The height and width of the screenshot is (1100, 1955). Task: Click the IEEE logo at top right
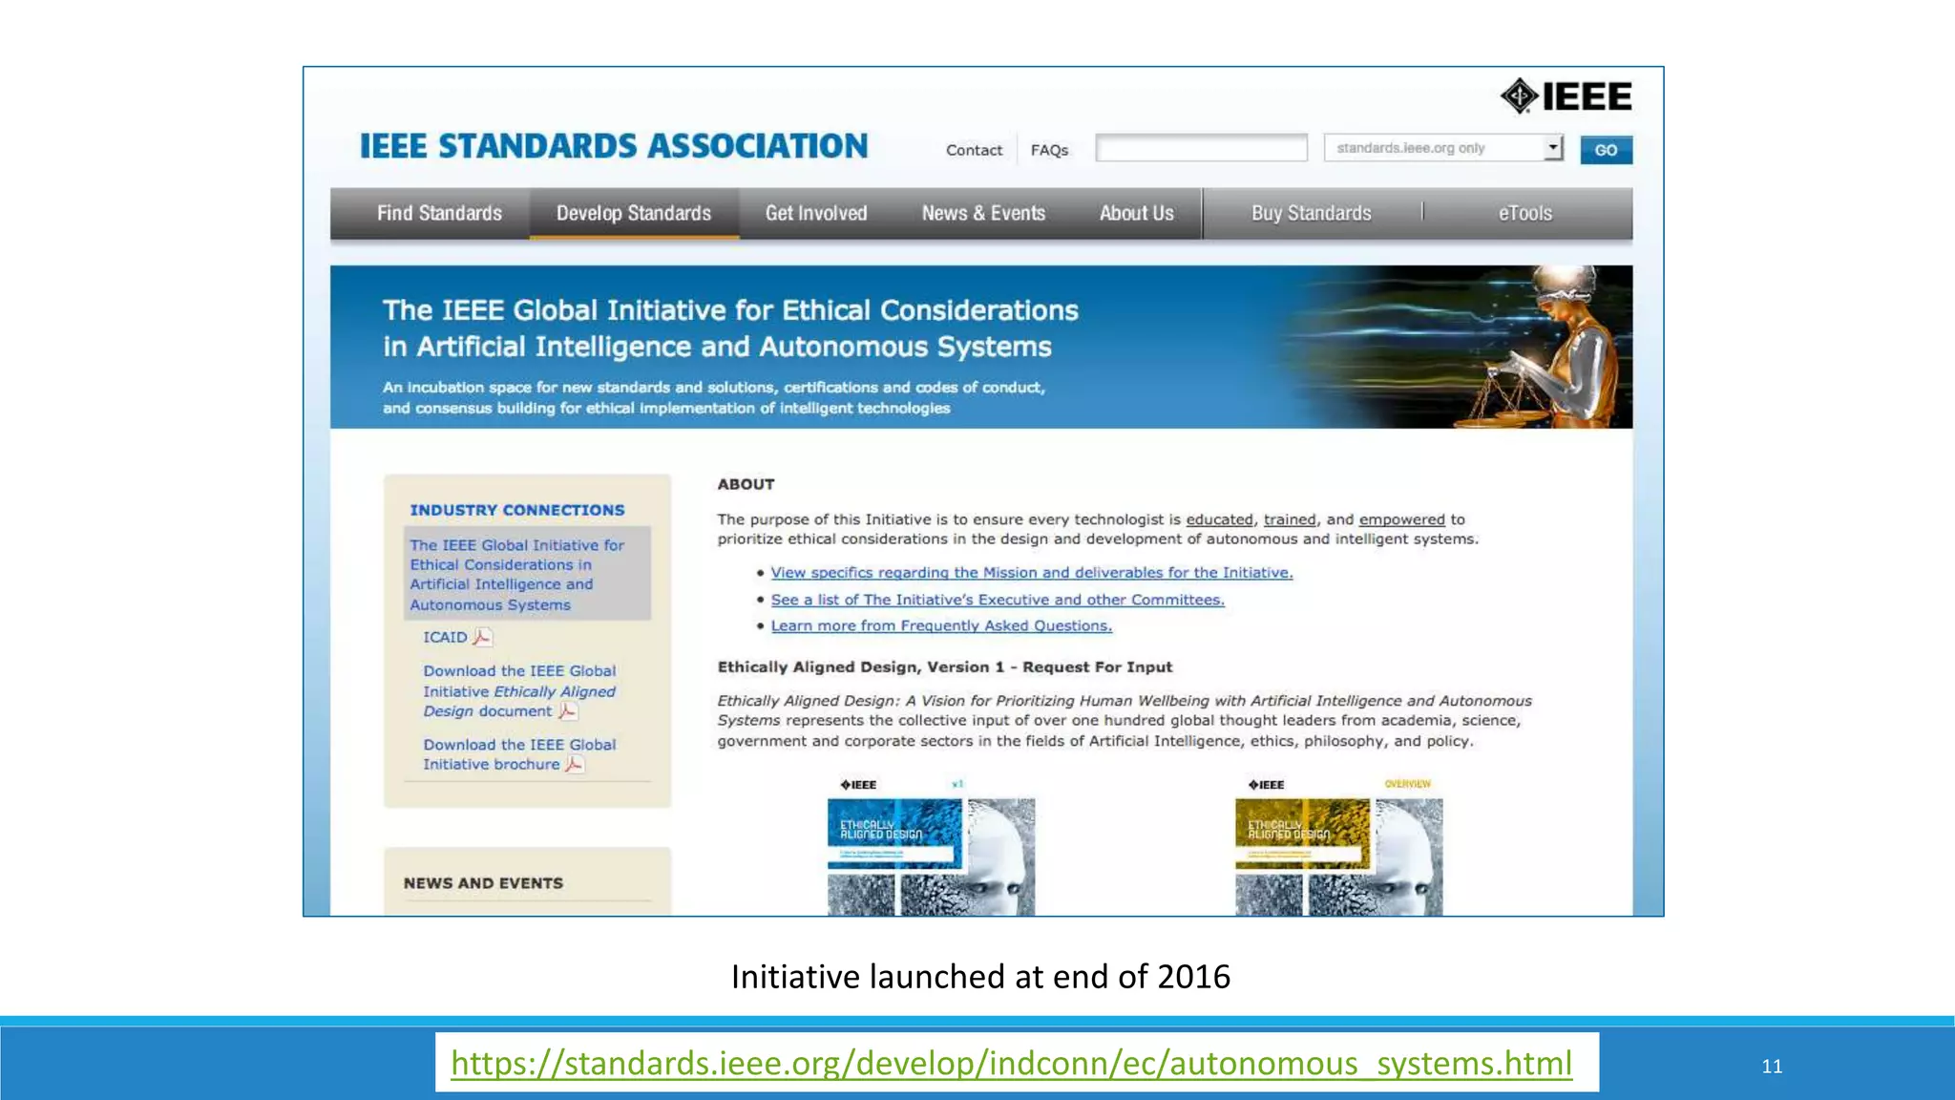1566,96
